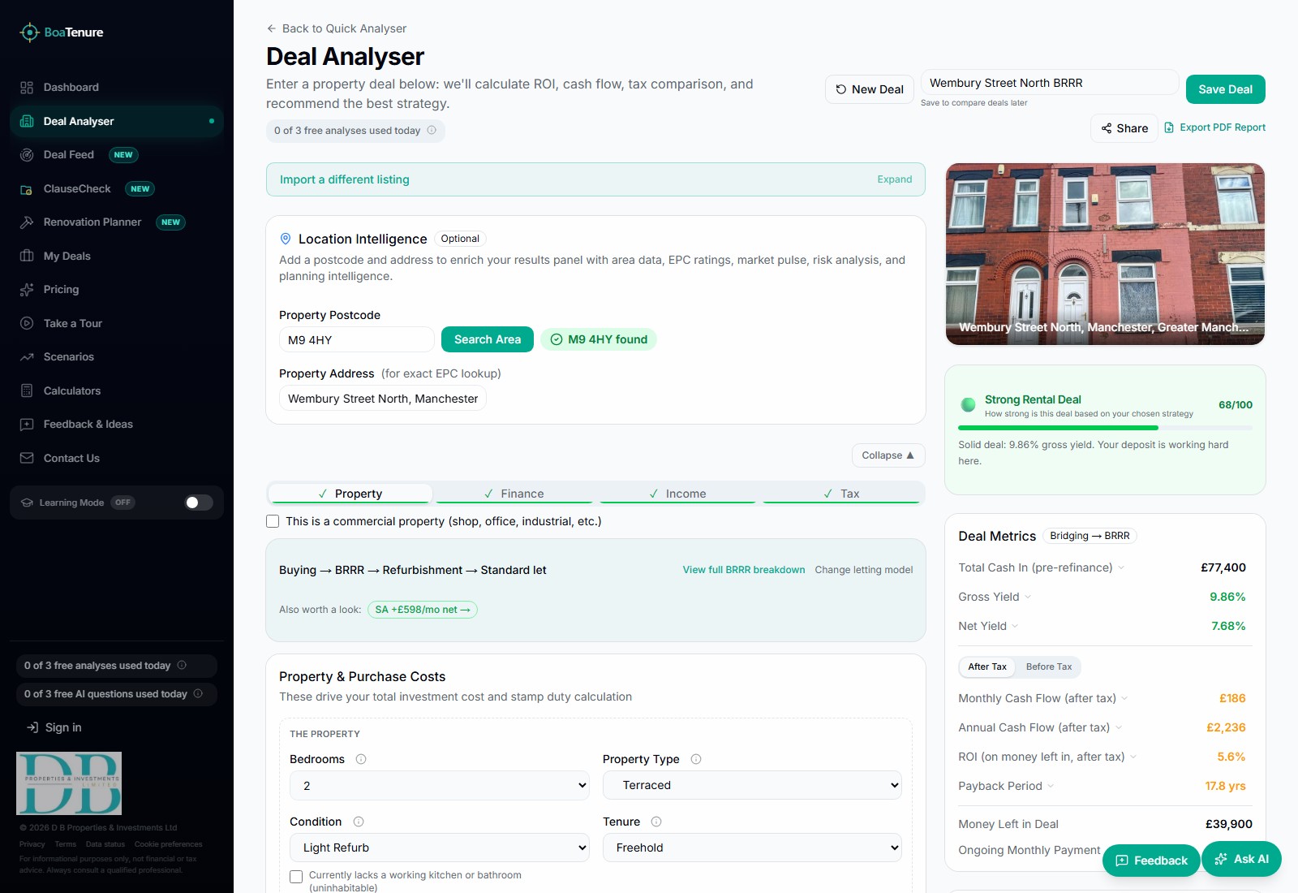Click the Pricing sparkle icon
The height and width of the screenshot is (893, 1298).
click(27, 290)
